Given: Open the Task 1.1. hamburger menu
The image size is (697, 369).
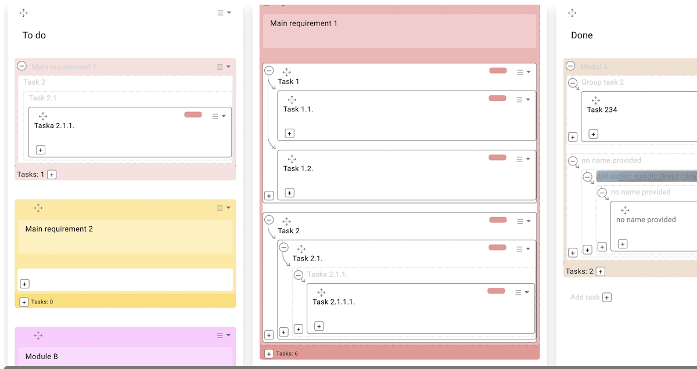Looking at the screenshot, I should tap(523, 100).
